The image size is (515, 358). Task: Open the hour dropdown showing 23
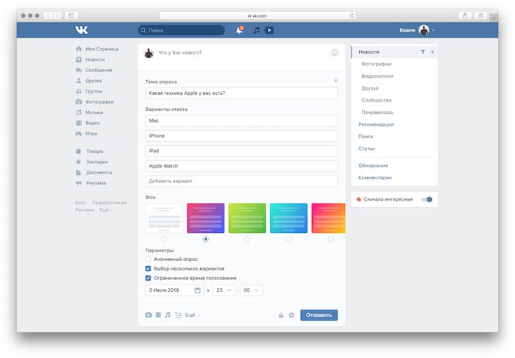pos(224,290)
